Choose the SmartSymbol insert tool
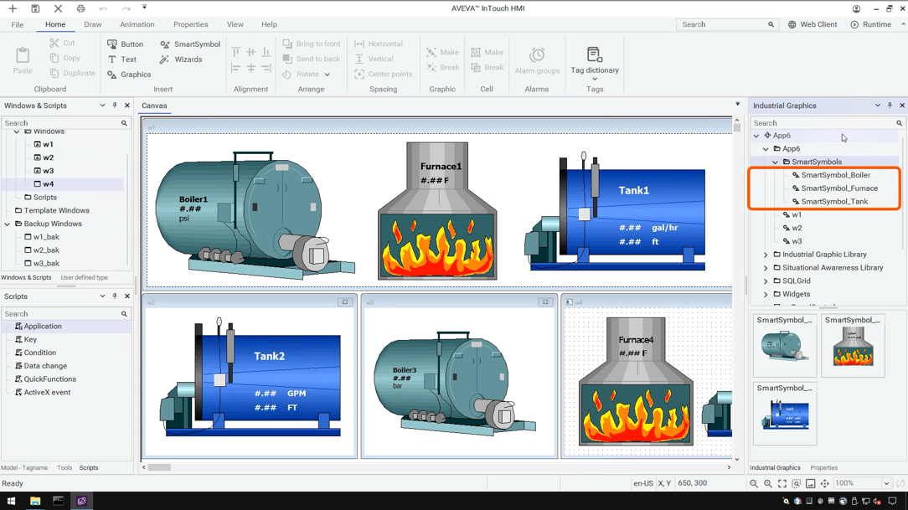The image size is (908, 510). 190,44
